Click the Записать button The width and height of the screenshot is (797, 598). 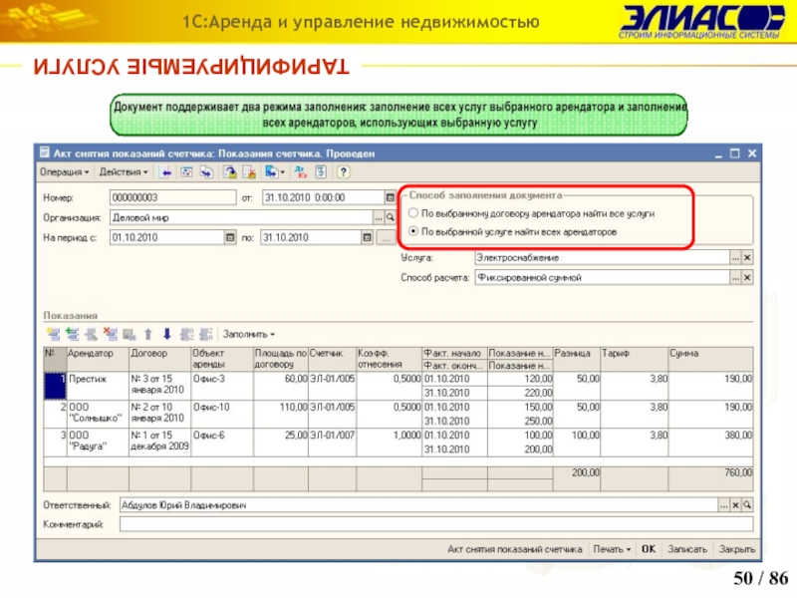click(x=687, y=549)
